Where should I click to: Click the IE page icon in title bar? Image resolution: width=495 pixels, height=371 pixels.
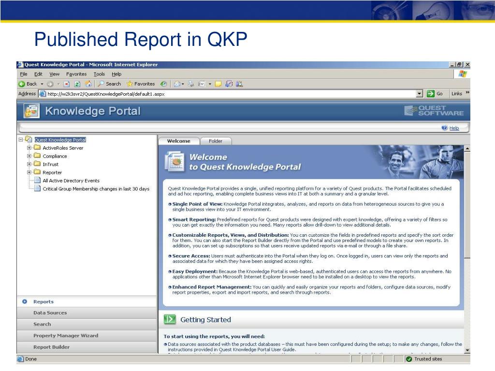[x=20, y=64]
